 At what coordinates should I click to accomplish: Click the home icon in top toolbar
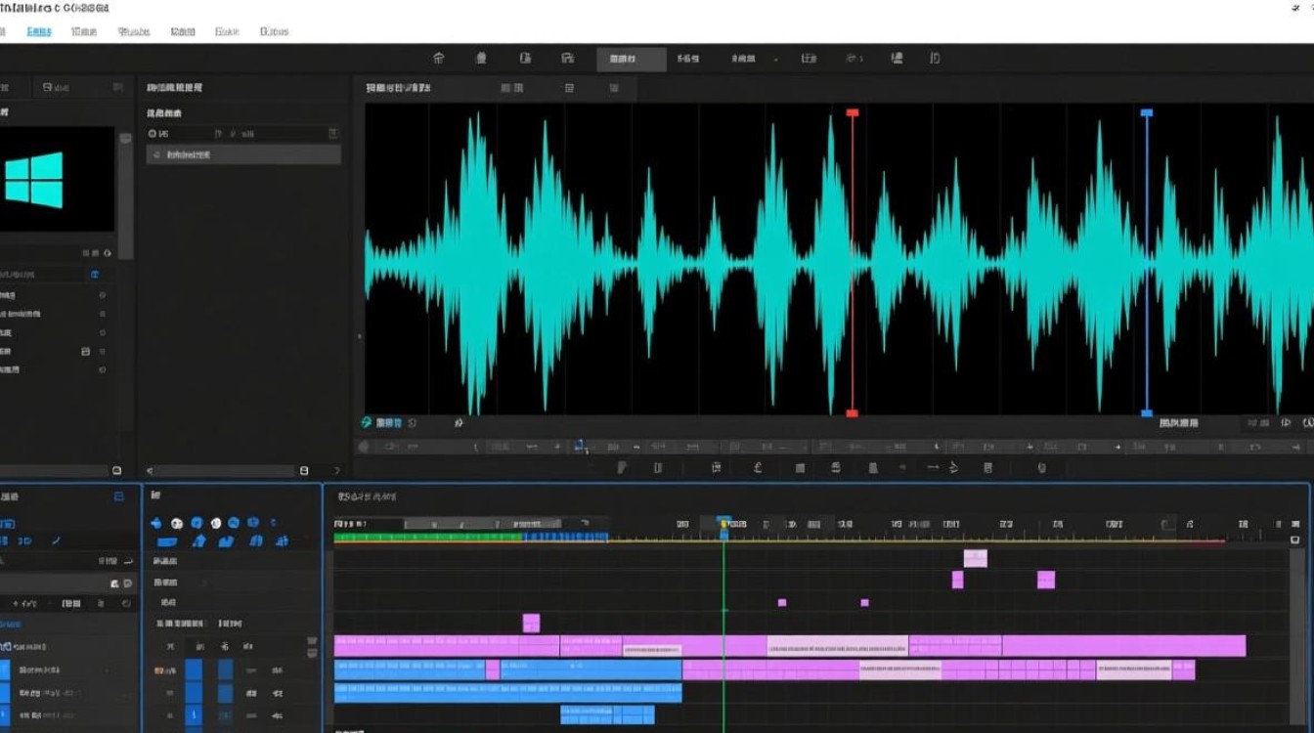pos(438,59)
